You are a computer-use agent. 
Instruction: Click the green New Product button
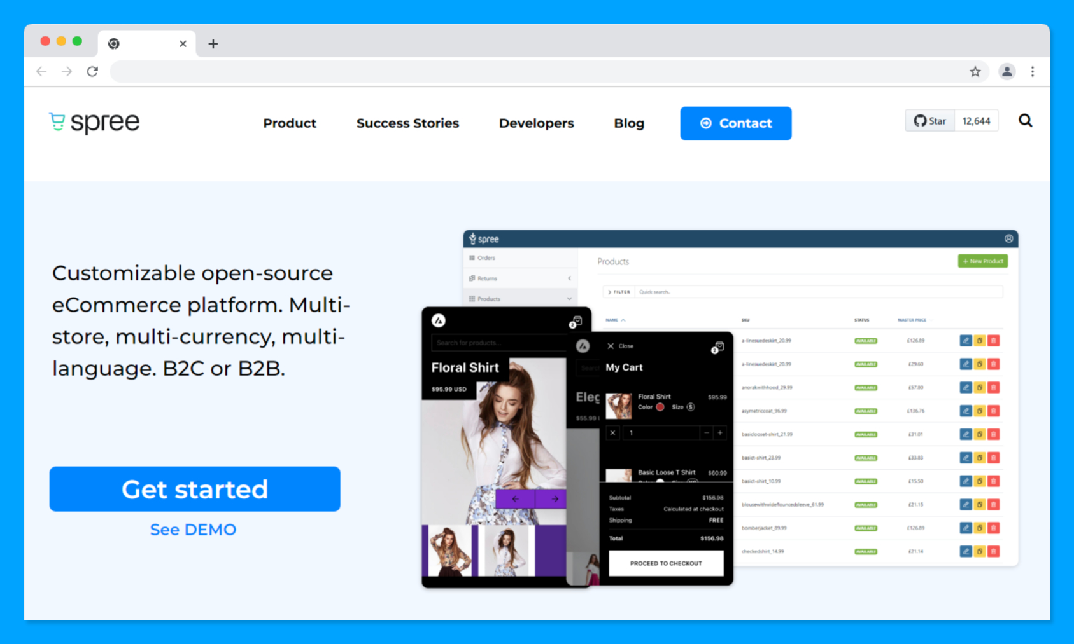(982, 261)
